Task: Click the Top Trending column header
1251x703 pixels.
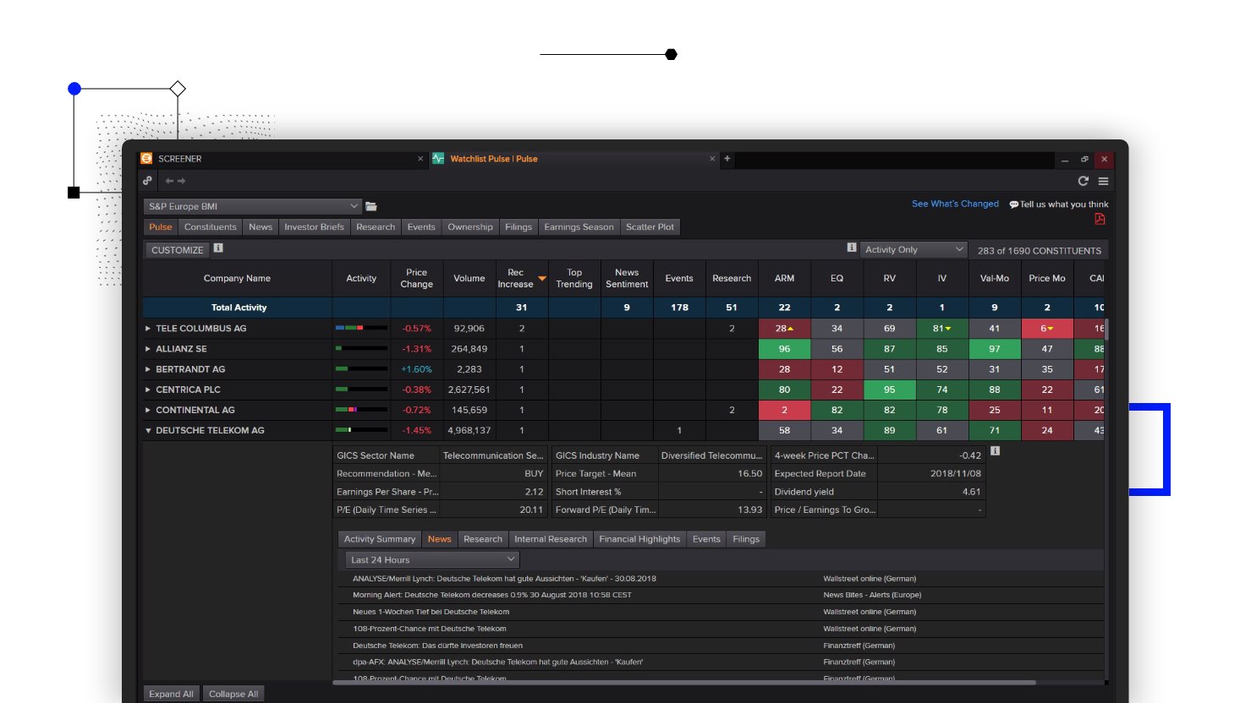Action: point(574,278)
